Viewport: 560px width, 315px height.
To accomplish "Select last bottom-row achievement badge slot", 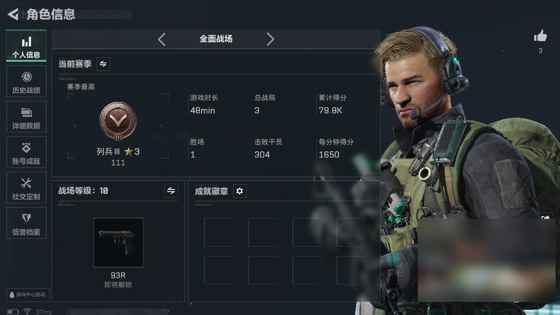I will pyautogui.click(x=351, y=270).
